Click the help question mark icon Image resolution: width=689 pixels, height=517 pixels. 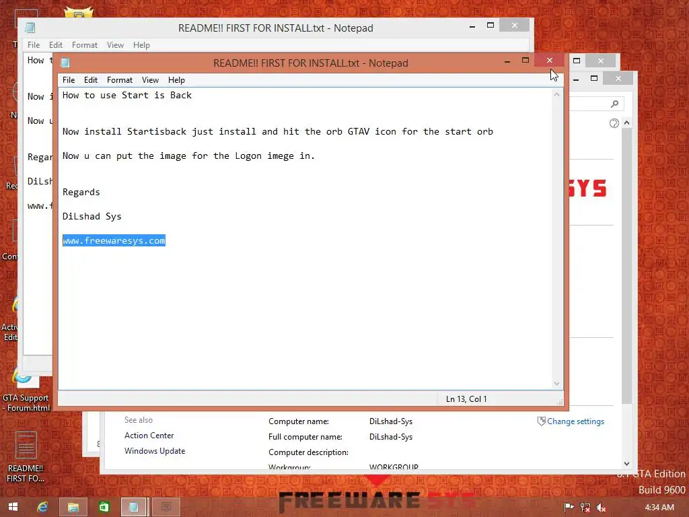coord(614,123)
